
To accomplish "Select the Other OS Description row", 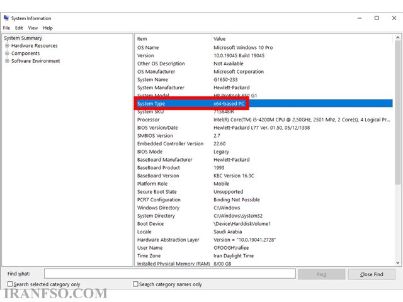I will pos(264,64).
